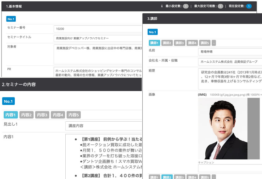Click the 経歴 field label
Screen dimensions: 262x179
[152, 70]
